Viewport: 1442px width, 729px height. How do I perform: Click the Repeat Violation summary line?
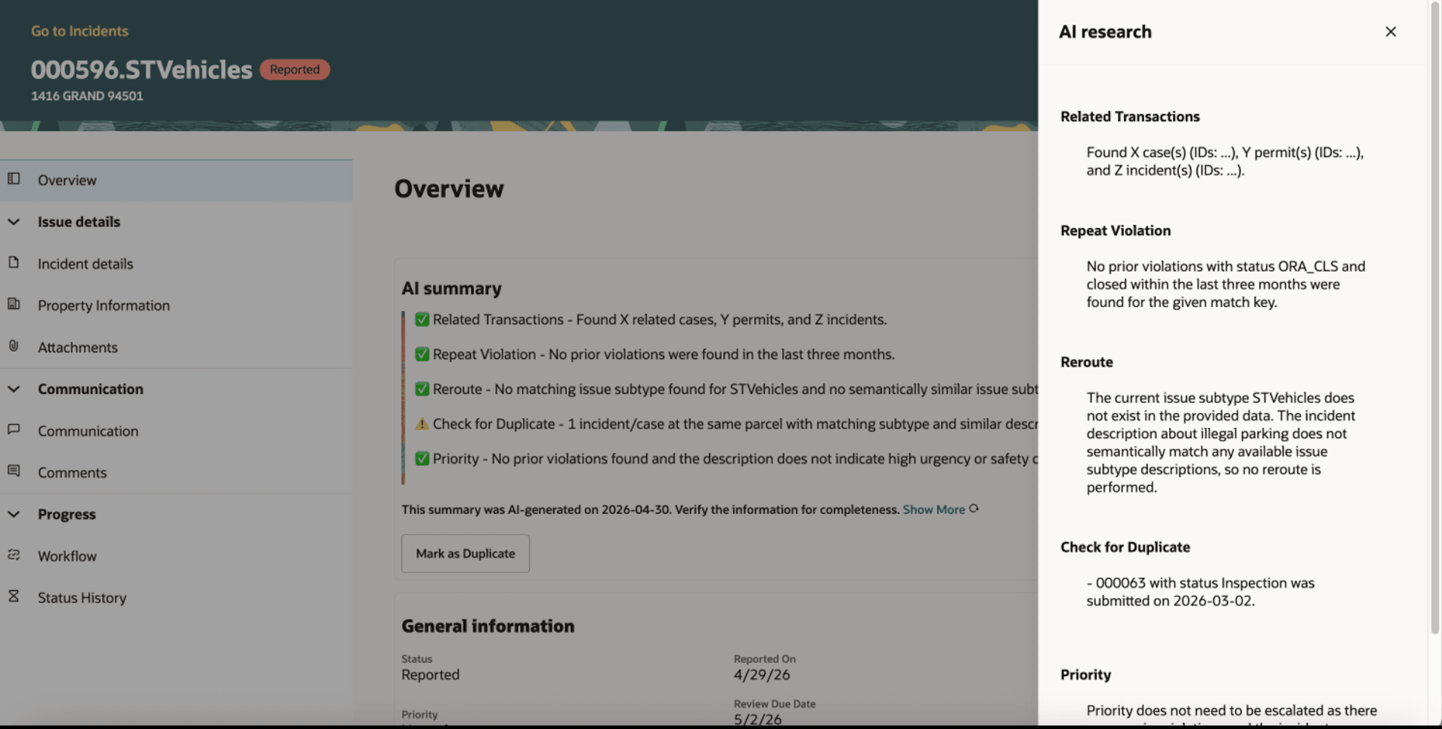pyautogui.click(x=663, y=354)
